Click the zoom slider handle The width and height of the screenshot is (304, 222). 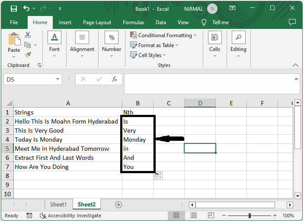250,216
